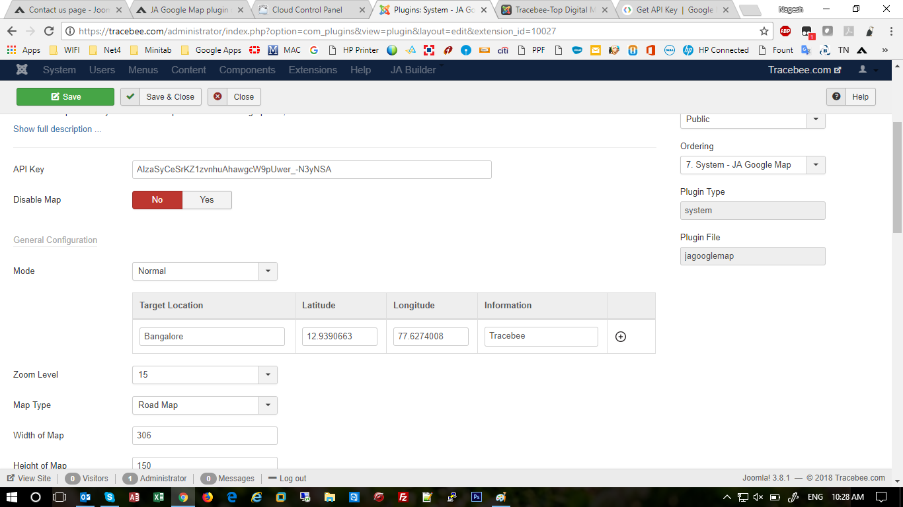The width and height of the screenshot is (903, 507).
Task: Open the Extensions menu
Action: pos(313,70)
